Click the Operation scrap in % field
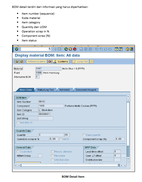The width and height of the screenshot is (142, 182). 54,139
